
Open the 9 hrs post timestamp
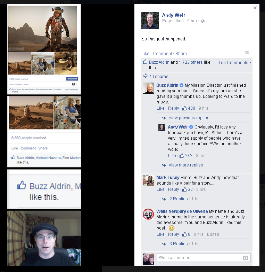click(192, 21)
